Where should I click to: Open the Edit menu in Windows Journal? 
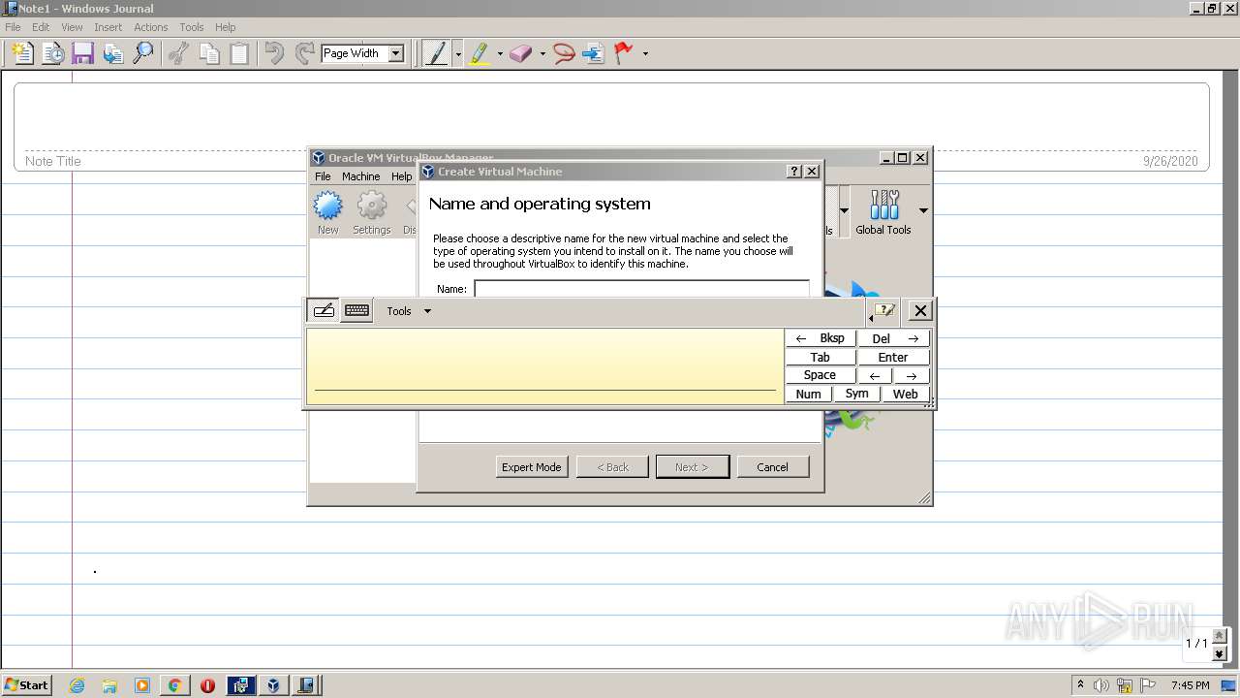pos(41,27)
